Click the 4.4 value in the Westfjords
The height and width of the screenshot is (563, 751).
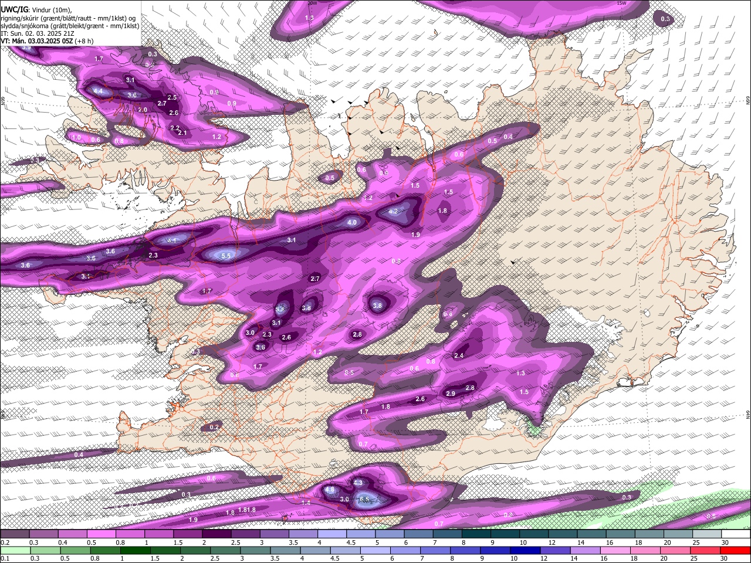point(97,91)
